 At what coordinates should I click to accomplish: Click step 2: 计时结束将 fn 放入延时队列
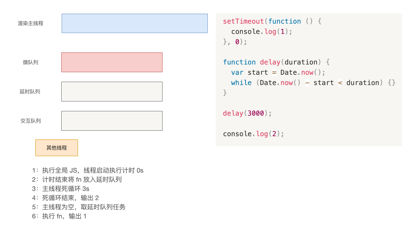77,180
